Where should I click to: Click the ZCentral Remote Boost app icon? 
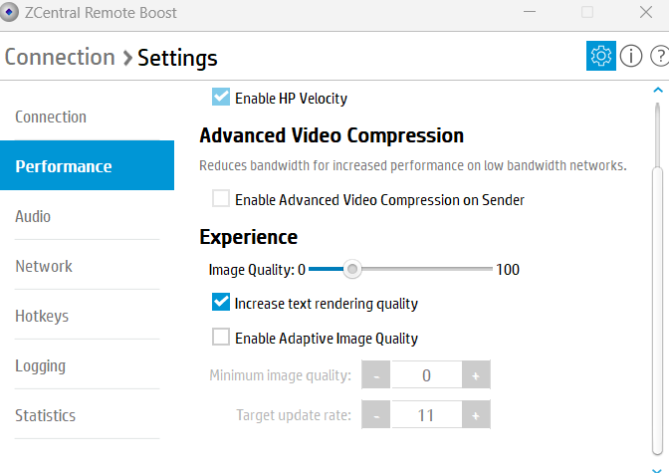pos(13,13)
